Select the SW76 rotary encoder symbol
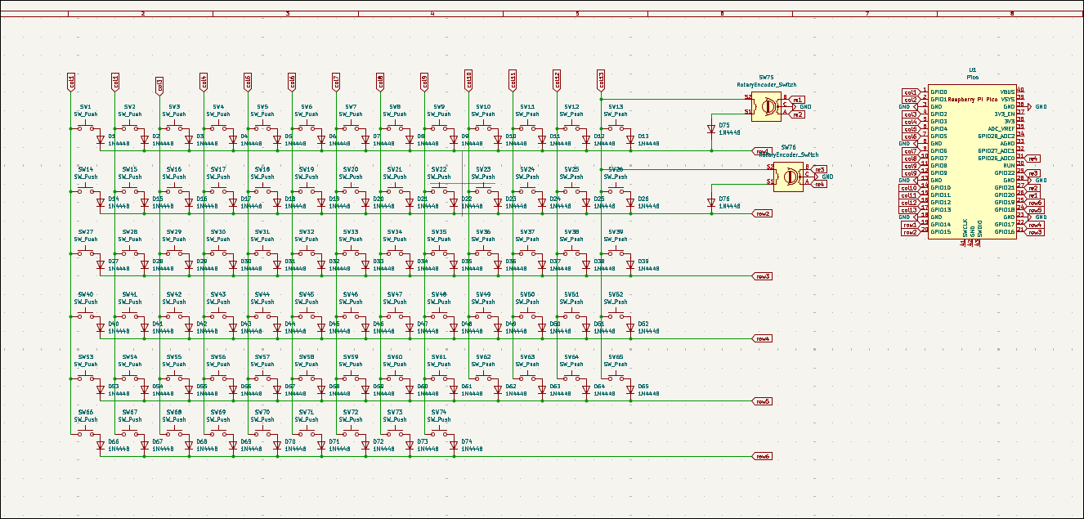The image size is (1084, 519). point(790,176)
